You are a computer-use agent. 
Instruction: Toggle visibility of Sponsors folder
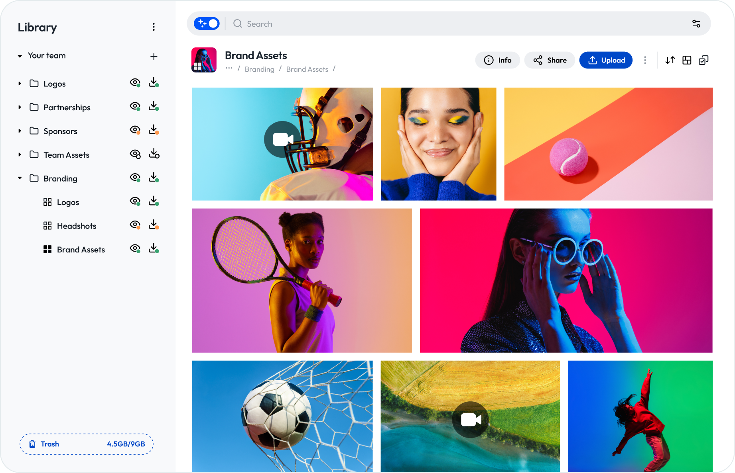click(135, 130)
